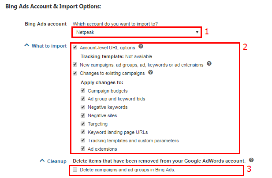Click help icon next to Account-level URL options
Viewport: 272px width, 178px height.
[x=140, y=47]
